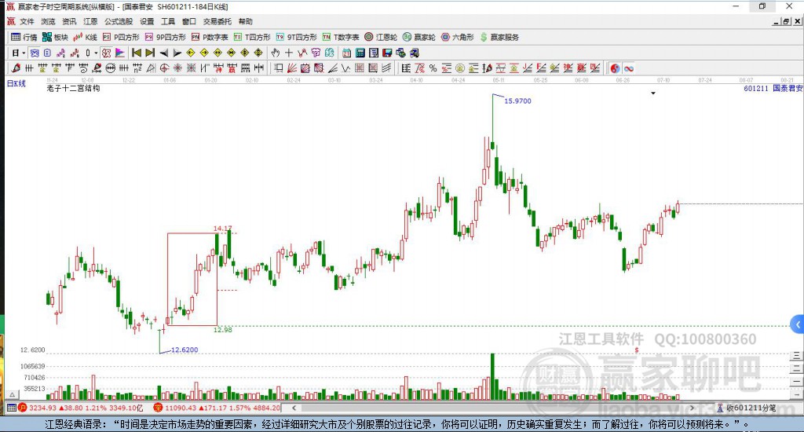This screenshot has width=804, height=432.
Task: Open the 9P四方形 tool
Action: point(166,37)
